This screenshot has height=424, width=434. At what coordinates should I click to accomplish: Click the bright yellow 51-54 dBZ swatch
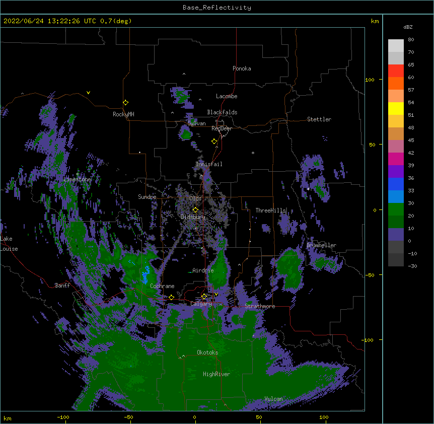tap(396, 108)
